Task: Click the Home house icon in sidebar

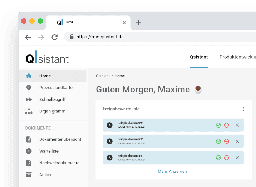Action: [x=29, y=76]
